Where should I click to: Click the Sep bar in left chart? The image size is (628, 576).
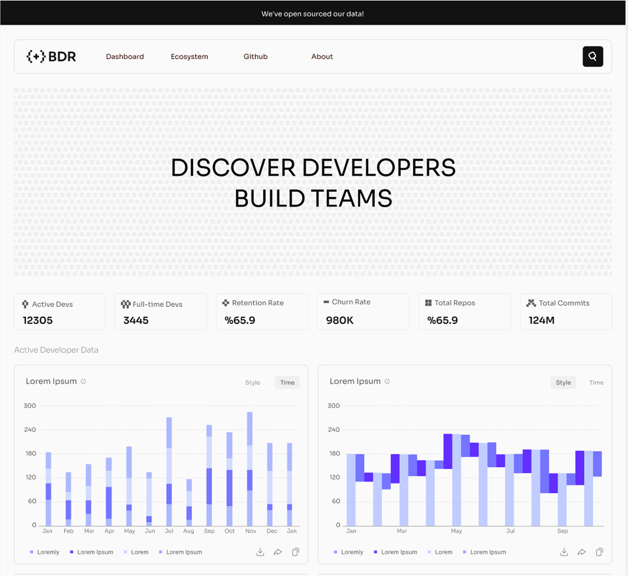pyautogui.click(x=209, y=475)
